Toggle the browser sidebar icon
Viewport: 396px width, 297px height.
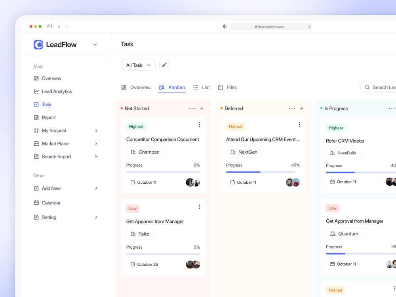[x=50, y=26]
